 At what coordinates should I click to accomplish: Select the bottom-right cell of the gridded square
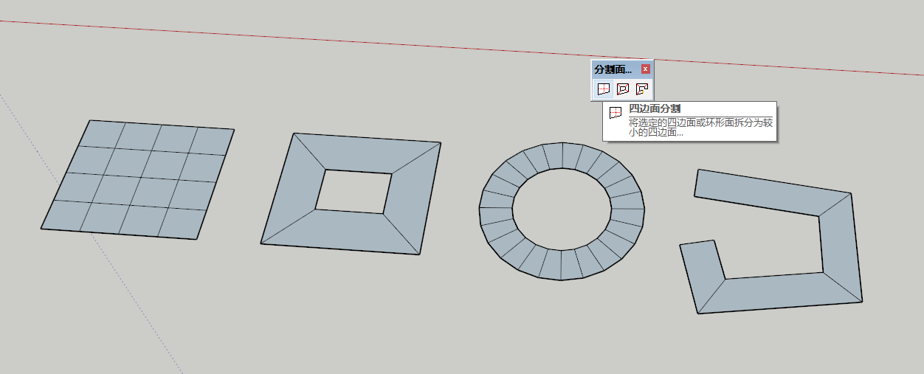point(181,223)
